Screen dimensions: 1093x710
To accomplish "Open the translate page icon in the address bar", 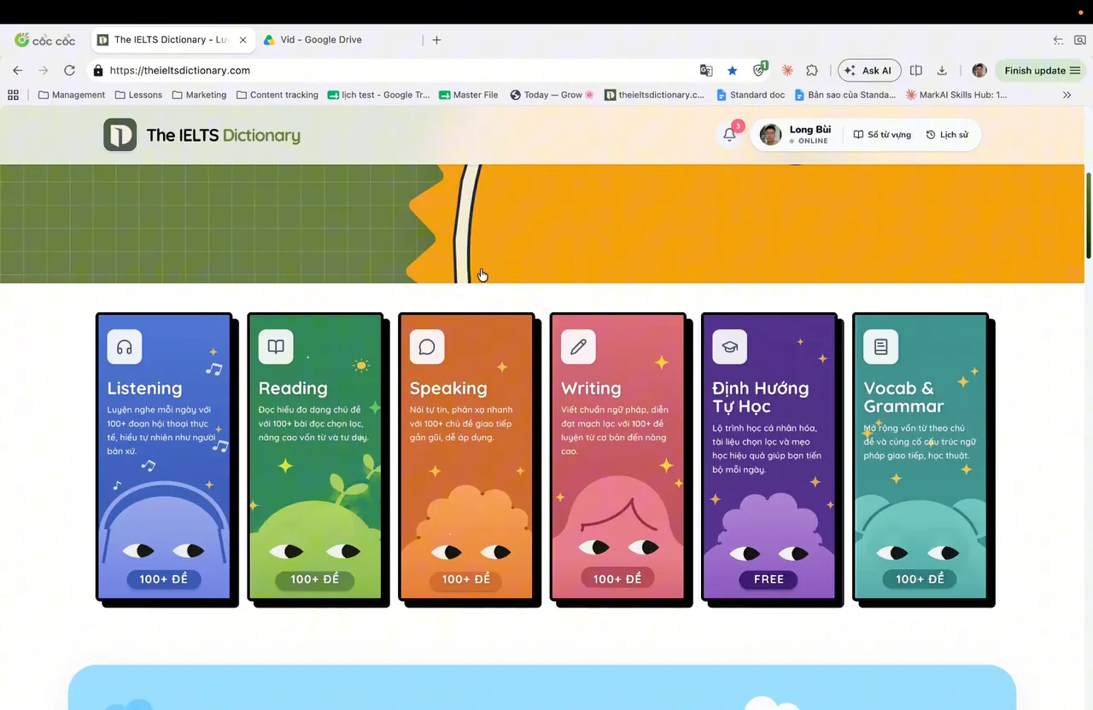I will point(706,71).
